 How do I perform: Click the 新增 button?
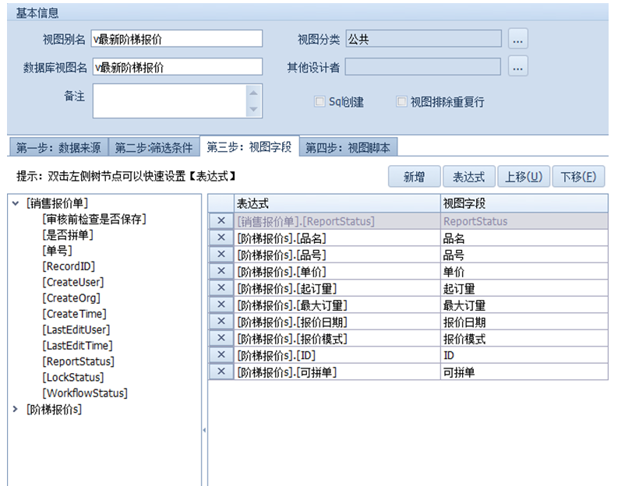click(x=414, y=177)
